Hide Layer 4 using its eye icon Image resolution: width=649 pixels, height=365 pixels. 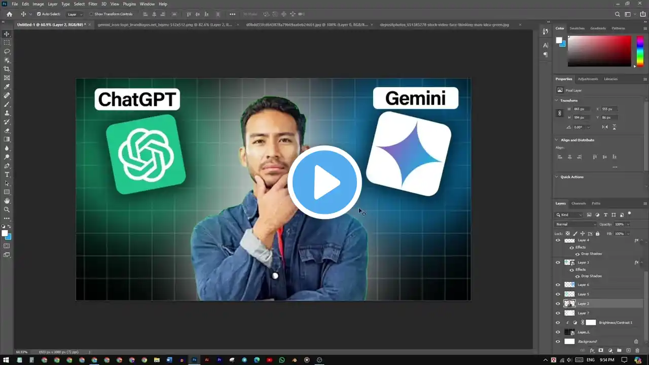point(558,240)
